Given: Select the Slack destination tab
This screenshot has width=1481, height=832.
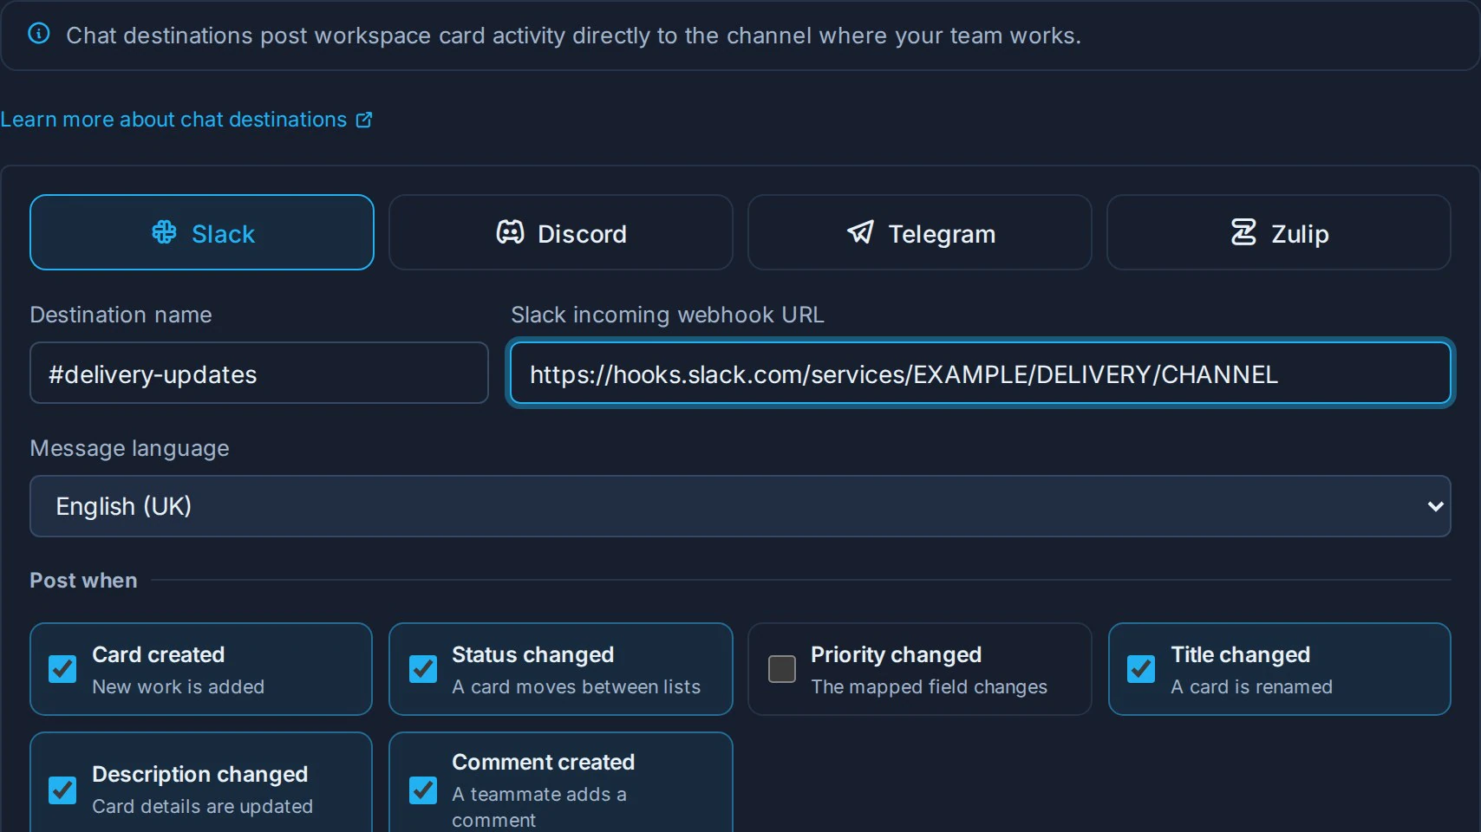Looking at the screenshot, I should coord(202,232).
